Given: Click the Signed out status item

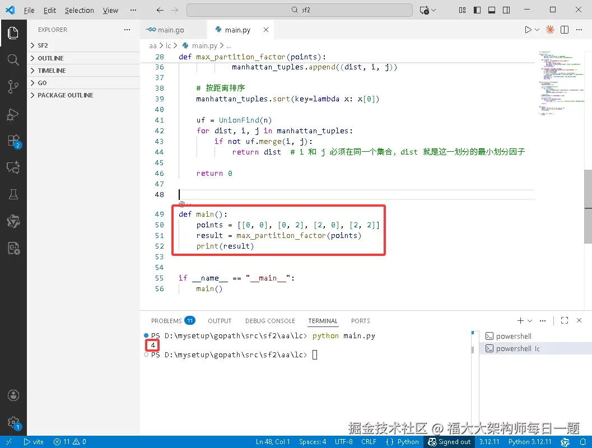Looking at the screenshot, I should 449,442.
